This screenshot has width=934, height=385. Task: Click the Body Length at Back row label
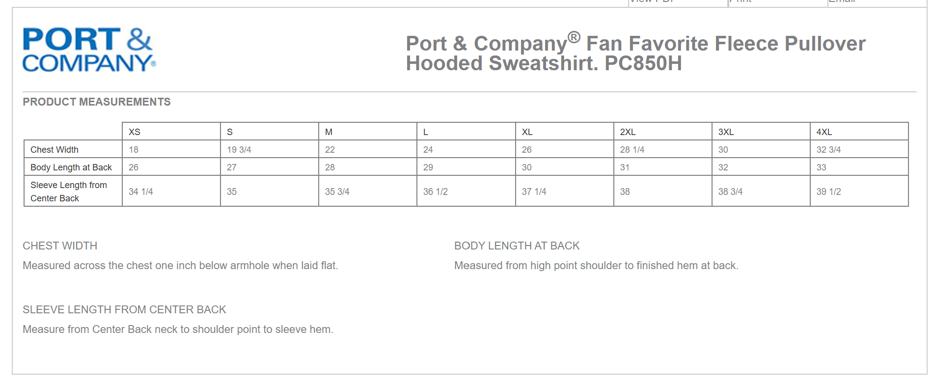[x=71, y=167]
